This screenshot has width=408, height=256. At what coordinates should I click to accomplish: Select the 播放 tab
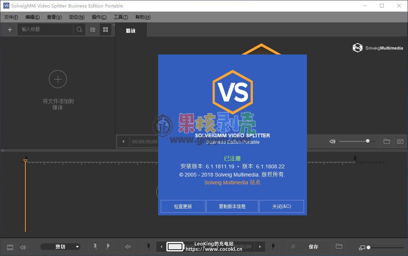131,31
